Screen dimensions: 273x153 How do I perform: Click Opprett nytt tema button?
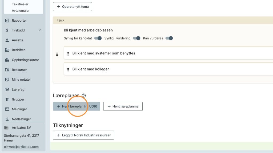pos(73,7)
